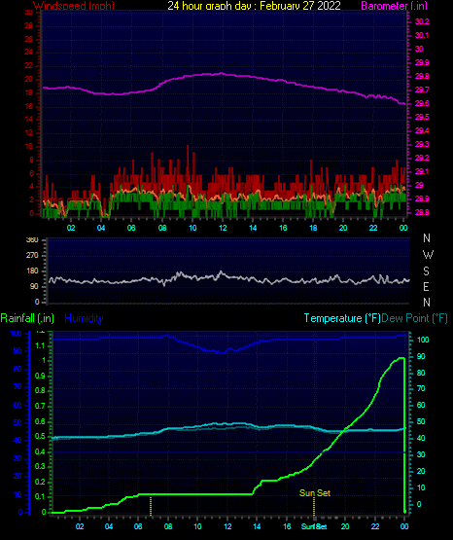
Task: Click the Barometer (.in) axis title
Action: pyautogui.click(x=394, y=6)
